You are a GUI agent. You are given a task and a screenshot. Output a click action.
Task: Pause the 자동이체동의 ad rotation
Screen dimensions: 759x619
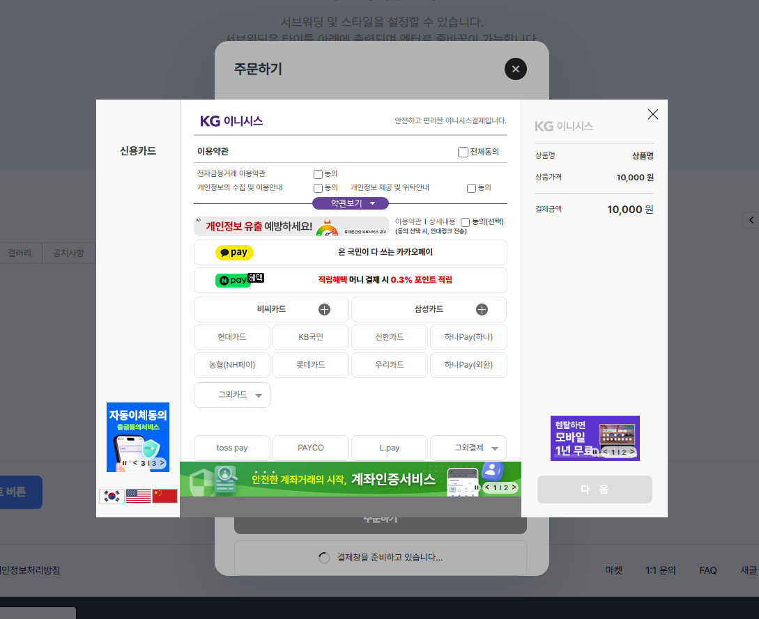click(x=124, y=463)
